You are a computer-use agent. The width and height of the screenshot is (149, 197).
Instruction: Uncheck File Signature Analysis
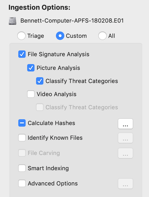pos(22,54)
